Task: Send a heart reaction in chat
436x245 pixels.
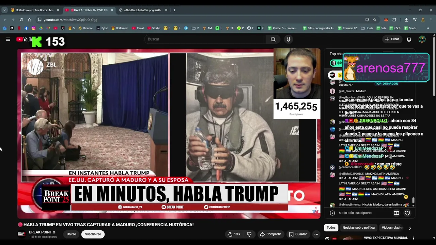Action: coord(407,213)
